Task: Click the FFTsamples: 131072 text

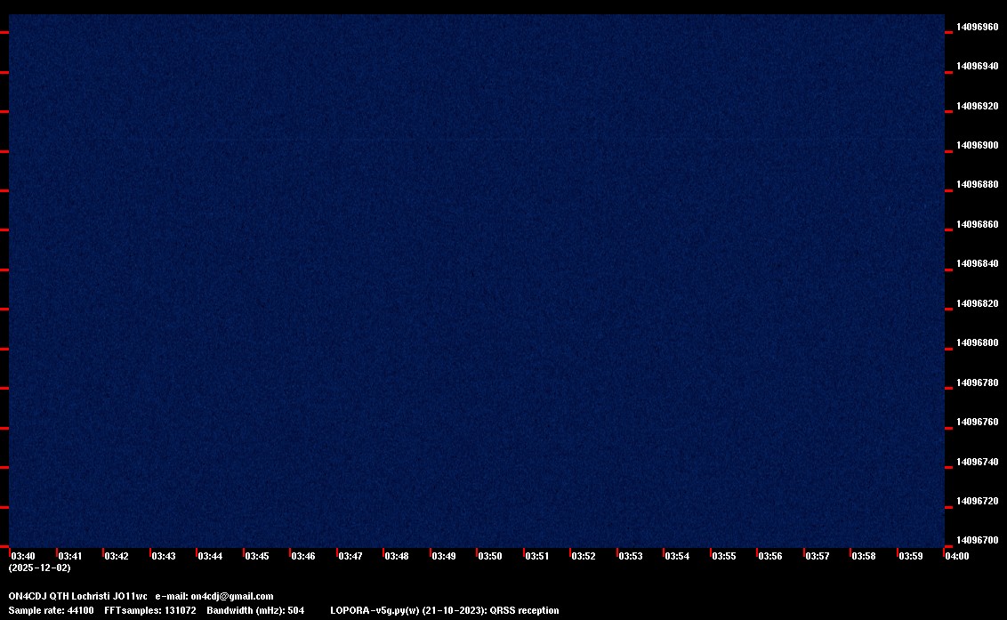Action: [150, 610]
